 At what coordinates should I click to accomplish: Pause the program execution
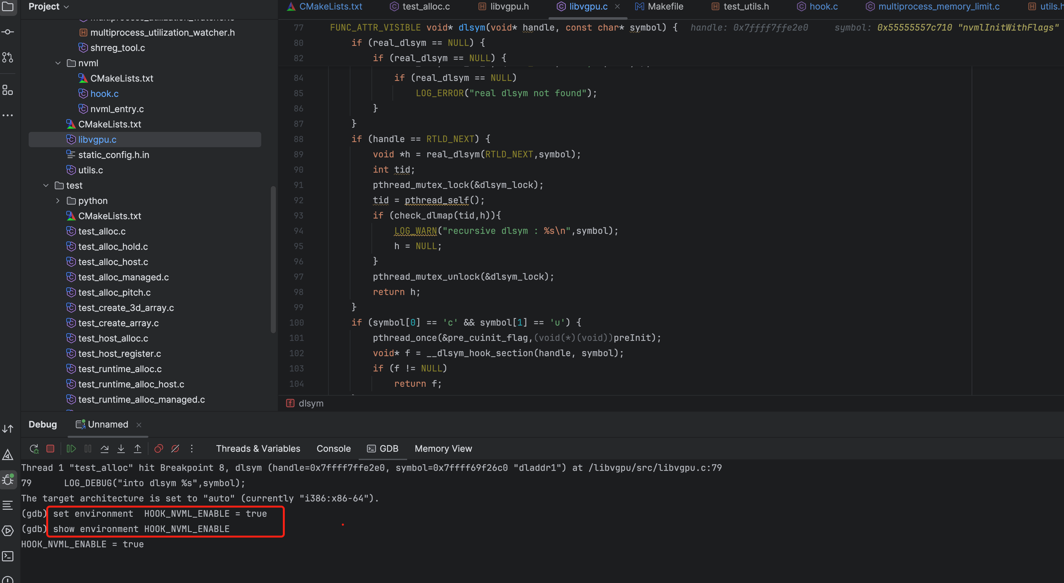(88, 449)
